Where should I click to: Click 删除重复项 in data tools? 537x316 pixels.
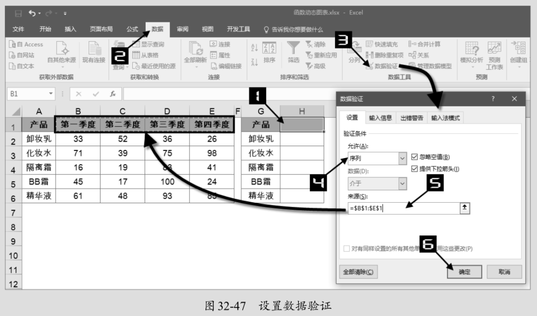tap(384, 55)
